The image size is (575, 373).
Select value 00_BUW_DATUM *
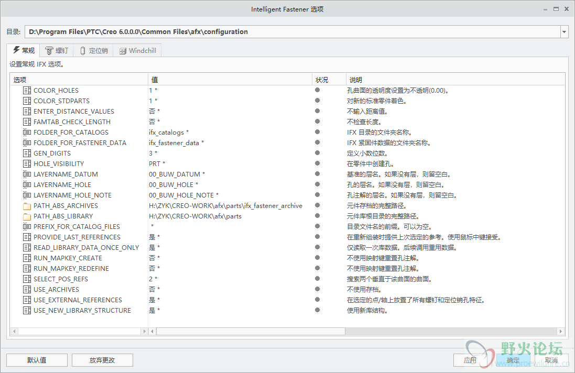click(x=177, y=174)
